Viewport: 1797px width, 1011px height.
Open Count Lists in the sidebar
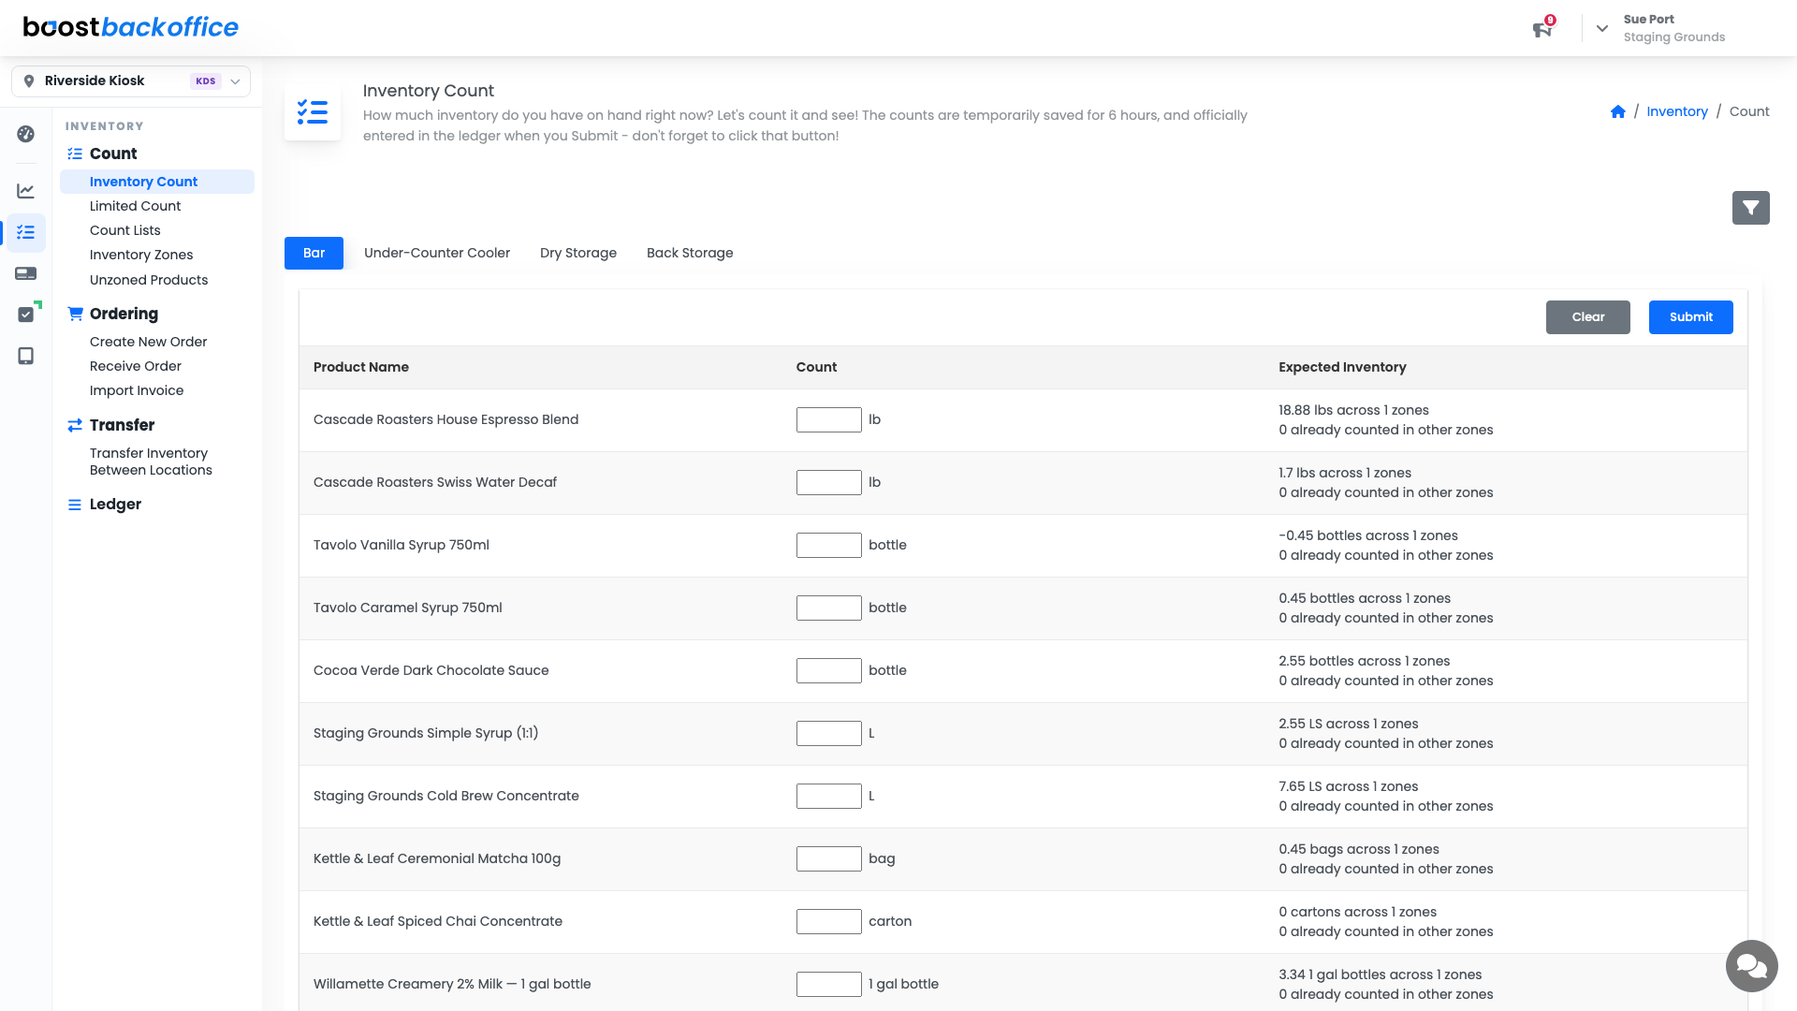125,230
